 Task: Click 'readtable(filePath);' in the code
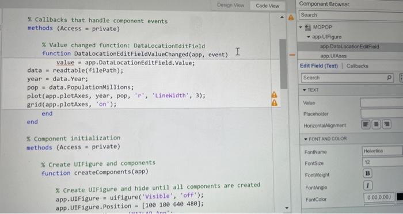(88, 71)
